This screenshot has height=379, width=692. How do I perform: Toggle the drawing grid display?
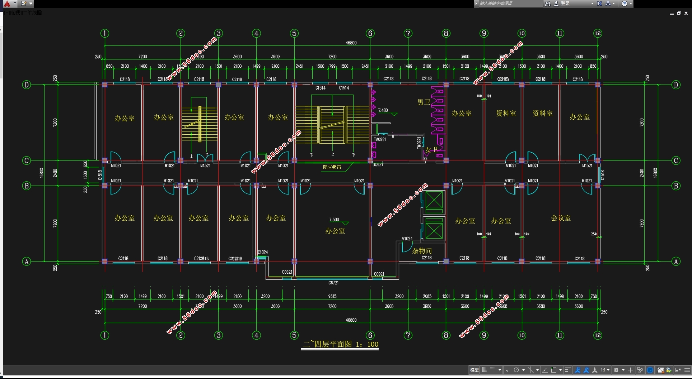tap(484, 370)
